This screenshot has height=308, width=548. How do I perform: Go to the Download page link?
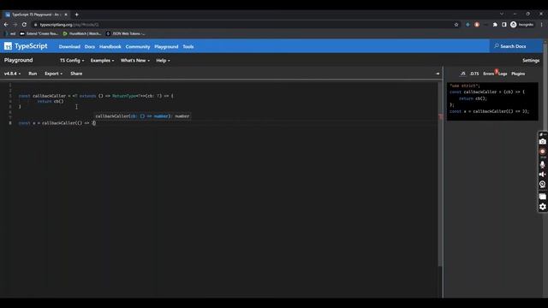(x=69, y=46)
